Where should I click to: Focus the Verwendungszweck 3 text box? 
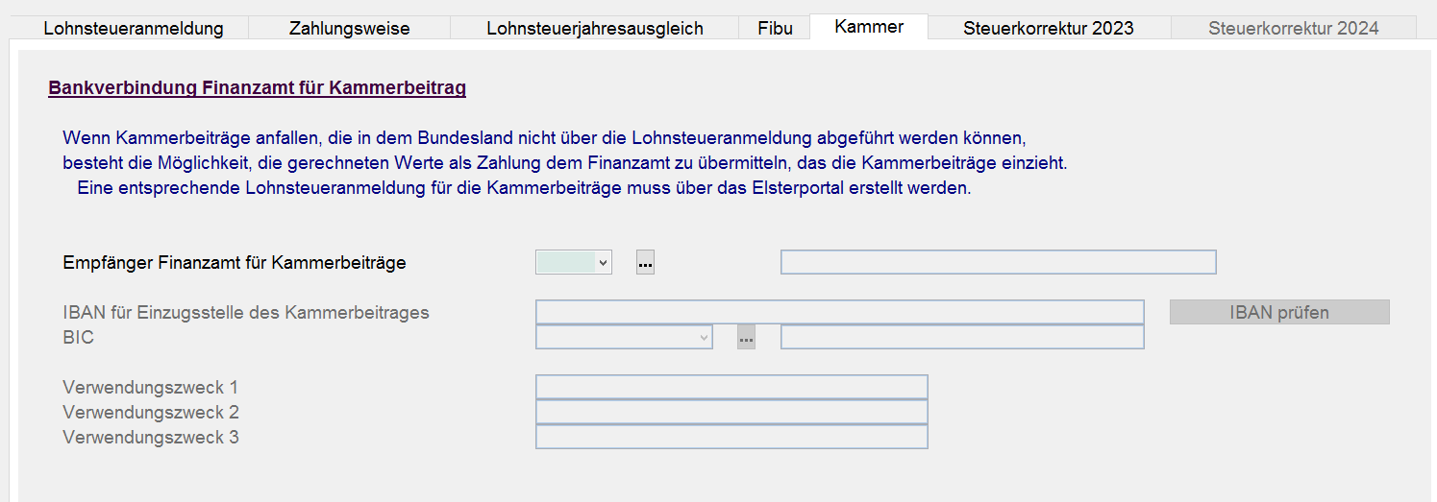[731, 437]
